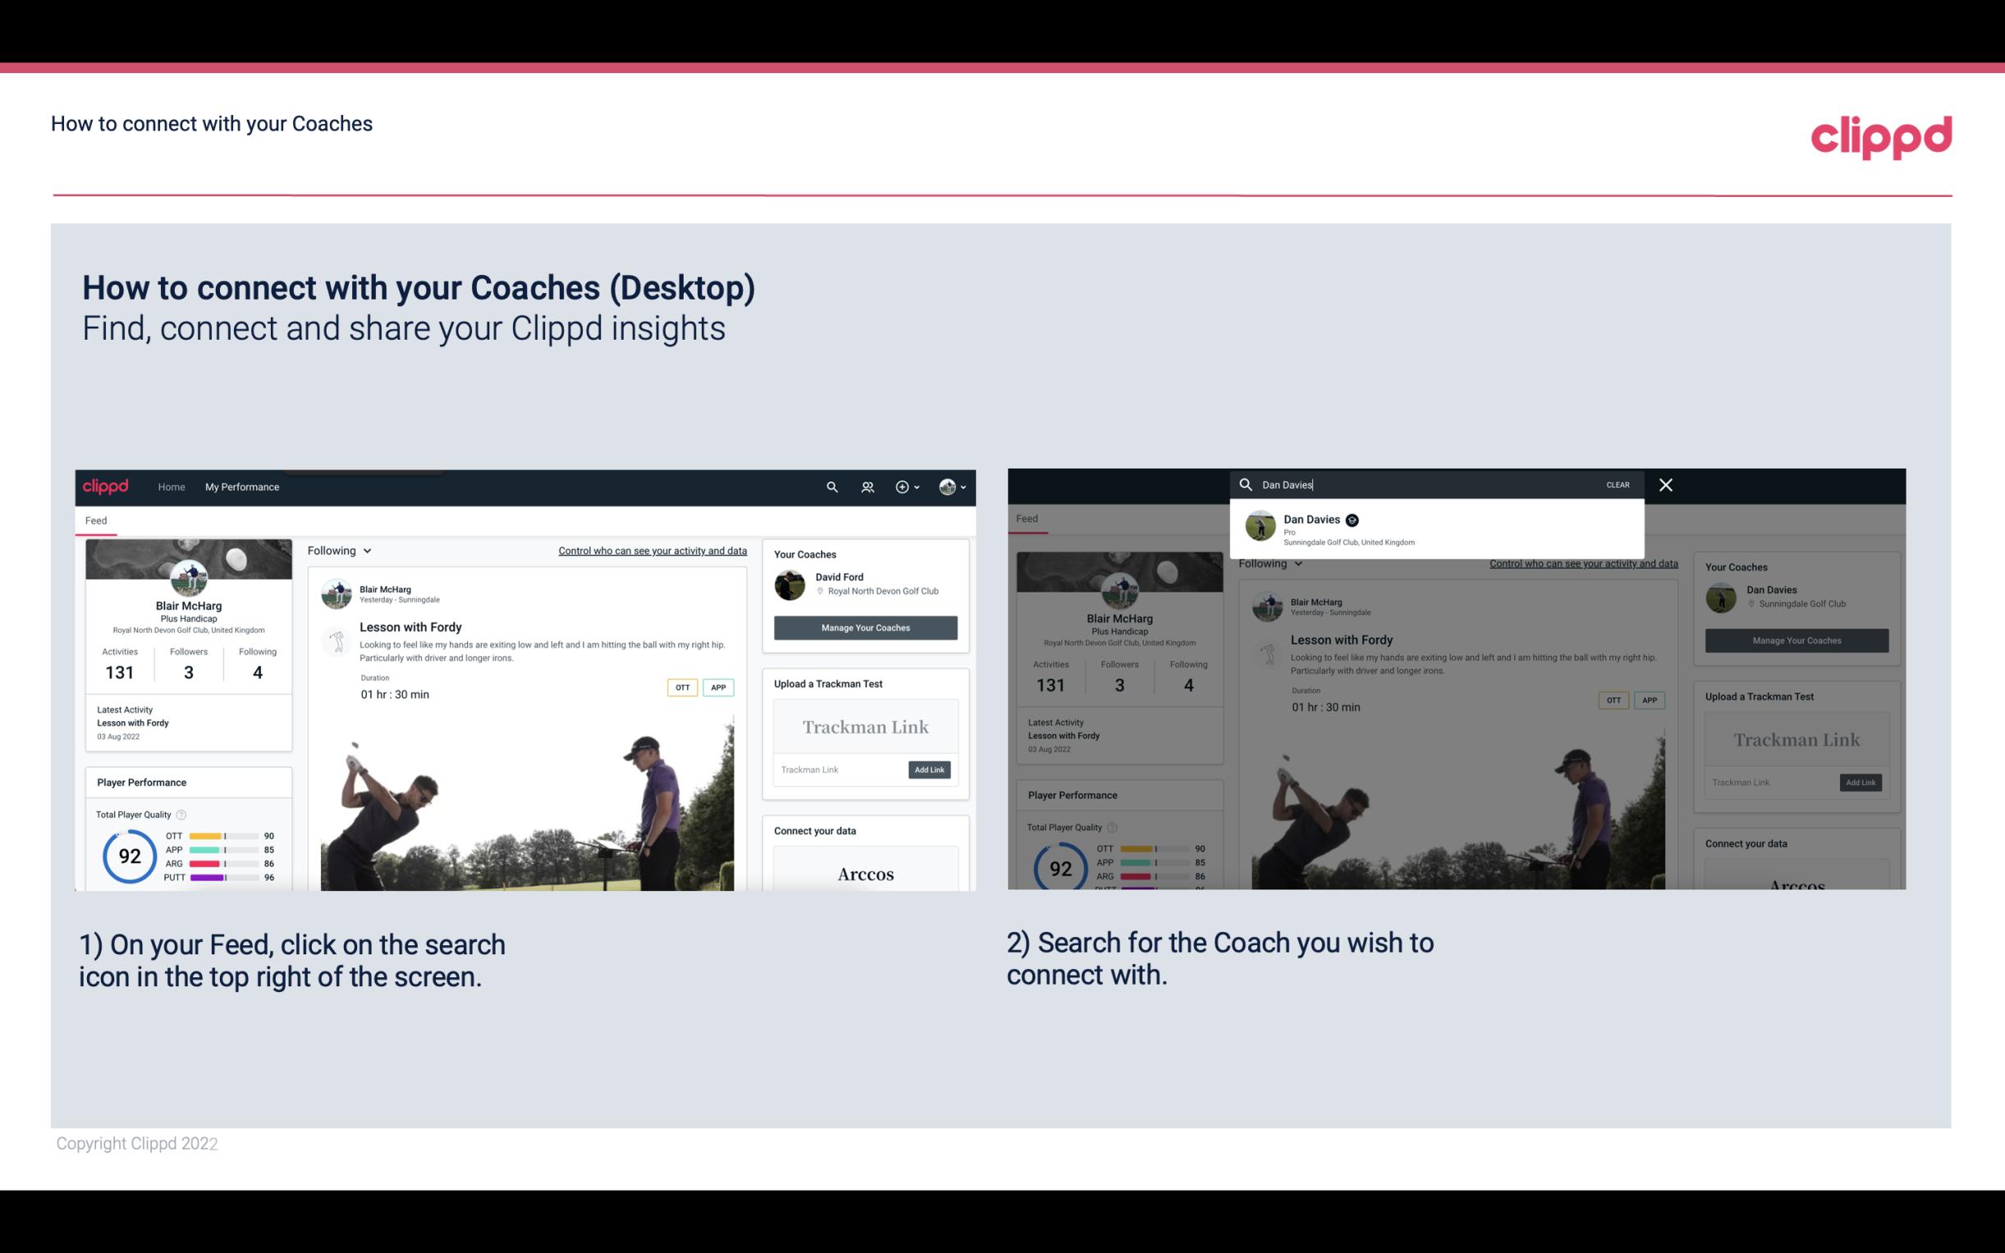Select the Home menu tab in navbar
Viewport: 2005px width, 1253px height.
(172, 487)
